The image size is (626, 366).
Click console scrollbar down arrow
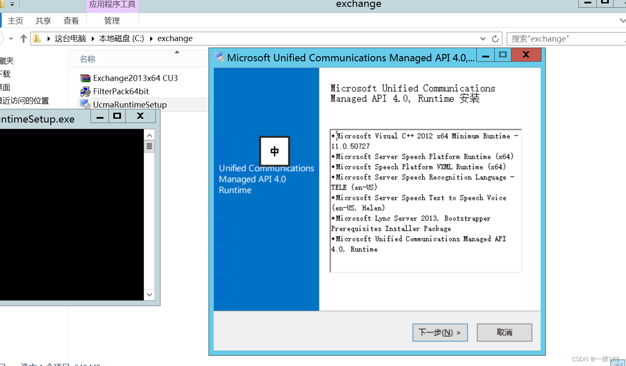pos(149,294)
